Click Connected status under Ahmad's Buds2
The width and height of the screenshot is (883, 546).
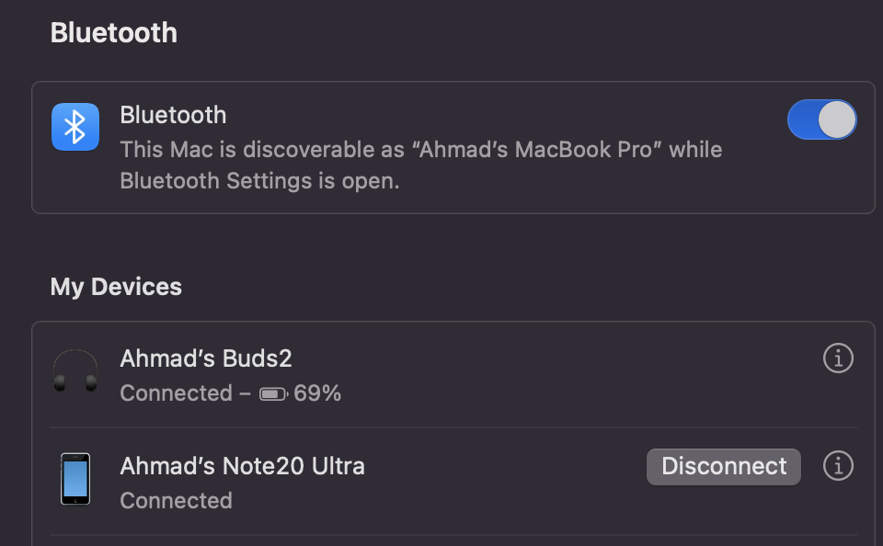pyautogui.click(x=176, y=394)
